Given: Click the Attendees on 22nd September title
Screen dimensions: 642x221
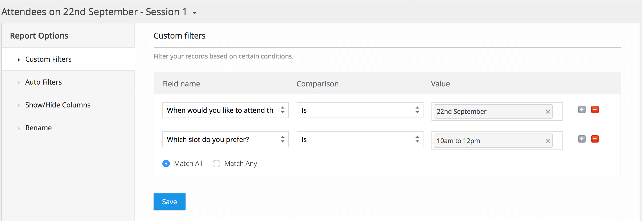Looking at the screenshot, I should (x=94, y=12).
